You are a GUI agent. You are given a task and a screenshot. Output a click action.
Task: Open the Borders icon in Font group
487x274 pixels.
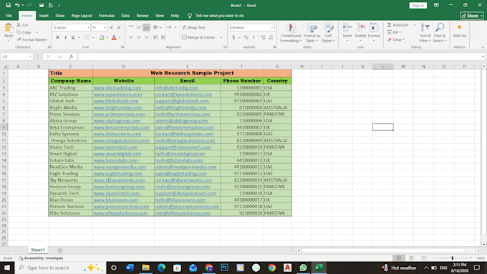(87, 37)
